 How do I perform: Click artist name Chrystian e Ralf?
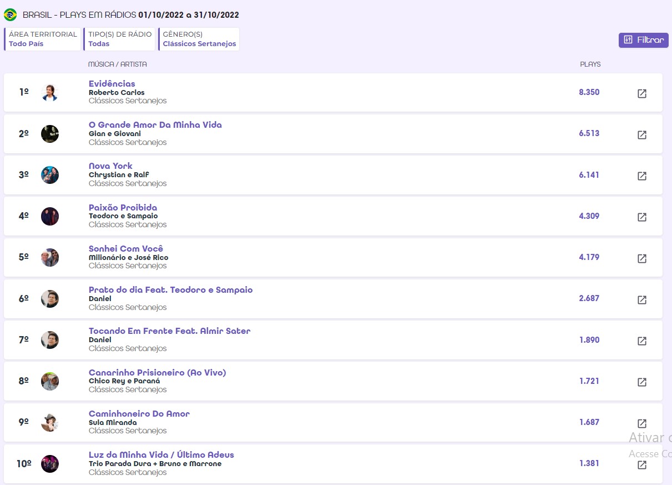(x=119, y=175)
